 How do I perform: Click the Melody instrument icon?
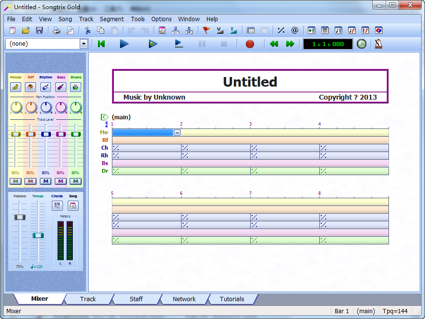point(15,87)
